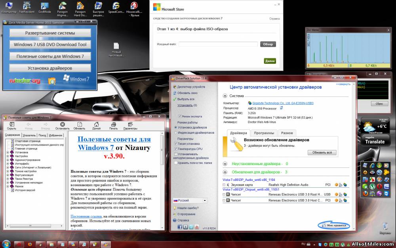The height and width of the screenshot is (248, 396).
Task: Switch to the Программы tab
Action: (x=264, y=133)
